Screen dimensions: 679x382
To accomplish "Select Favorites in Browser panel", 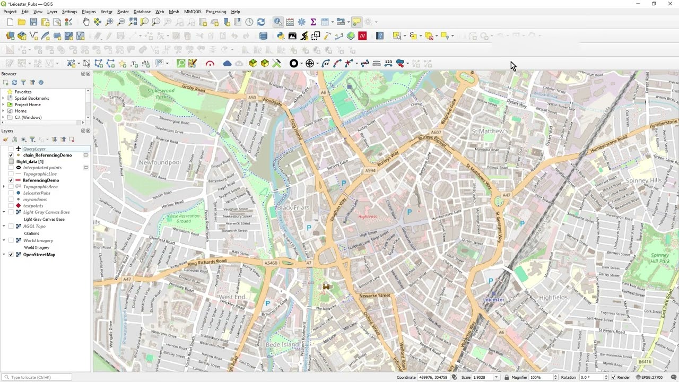I will 23,92.
